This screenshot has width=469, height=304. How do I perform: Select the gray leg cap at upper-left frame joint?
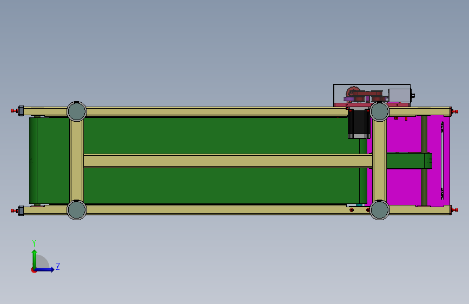point(77,111)
